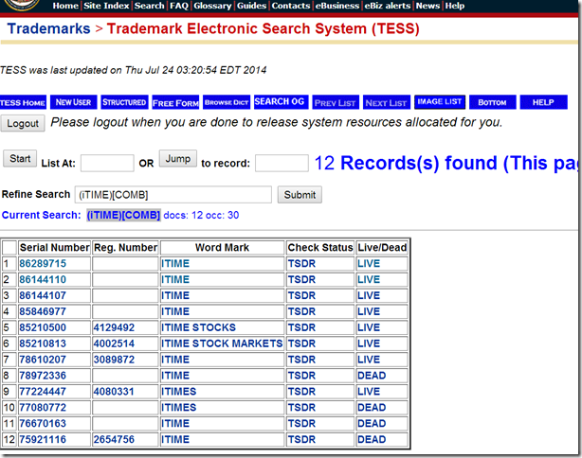Open registration number 4002514
This screenshot has width=582, height=458.
114,343
